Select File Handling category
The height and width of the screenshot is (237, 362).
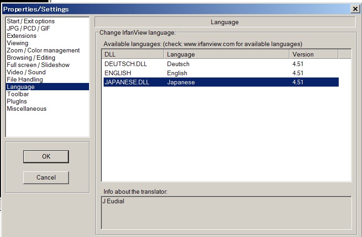click(x=25, y=80)
